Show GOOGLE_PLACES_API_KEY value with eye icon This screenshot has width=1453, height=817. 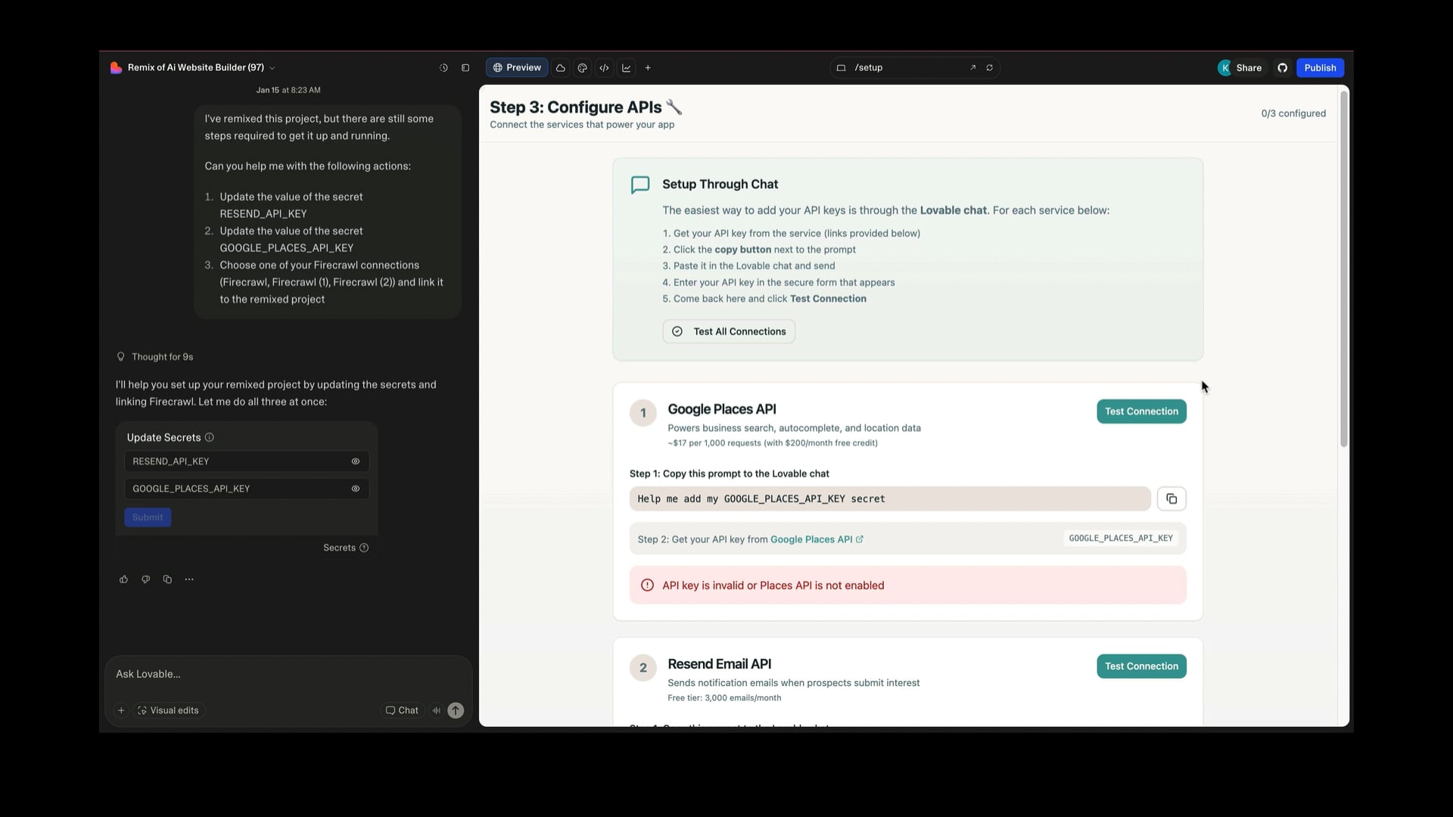pyautogui.click(x=356, y=489)
